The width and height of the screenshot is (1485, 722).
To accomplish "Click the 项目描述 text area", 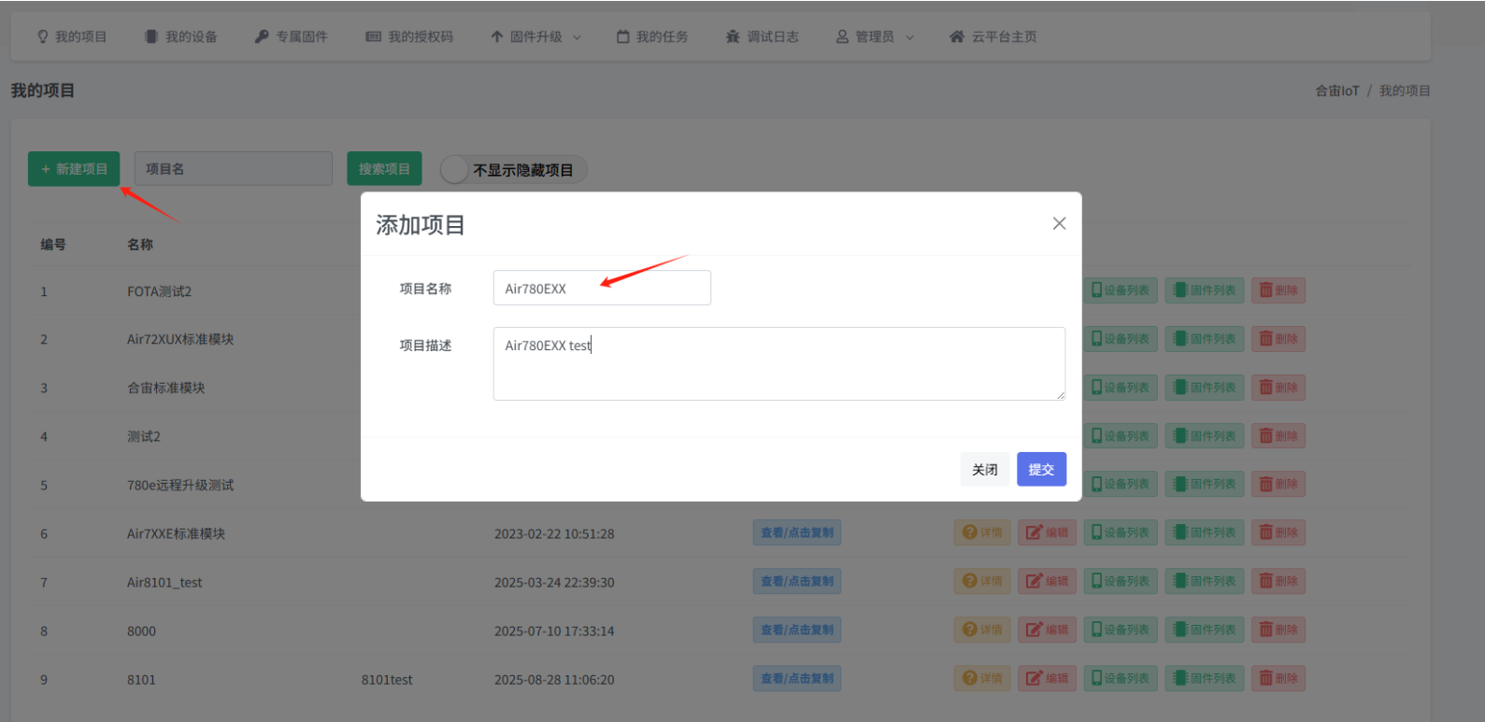I will pos(778,364).
